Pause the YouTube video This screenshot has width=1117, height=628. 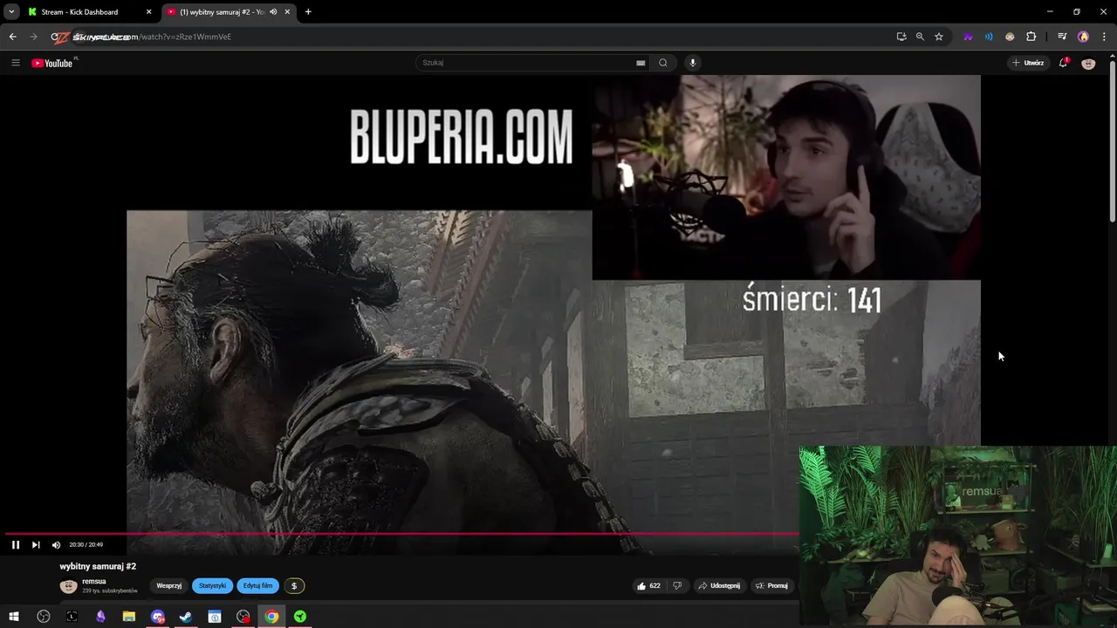[x=15, y=544]
